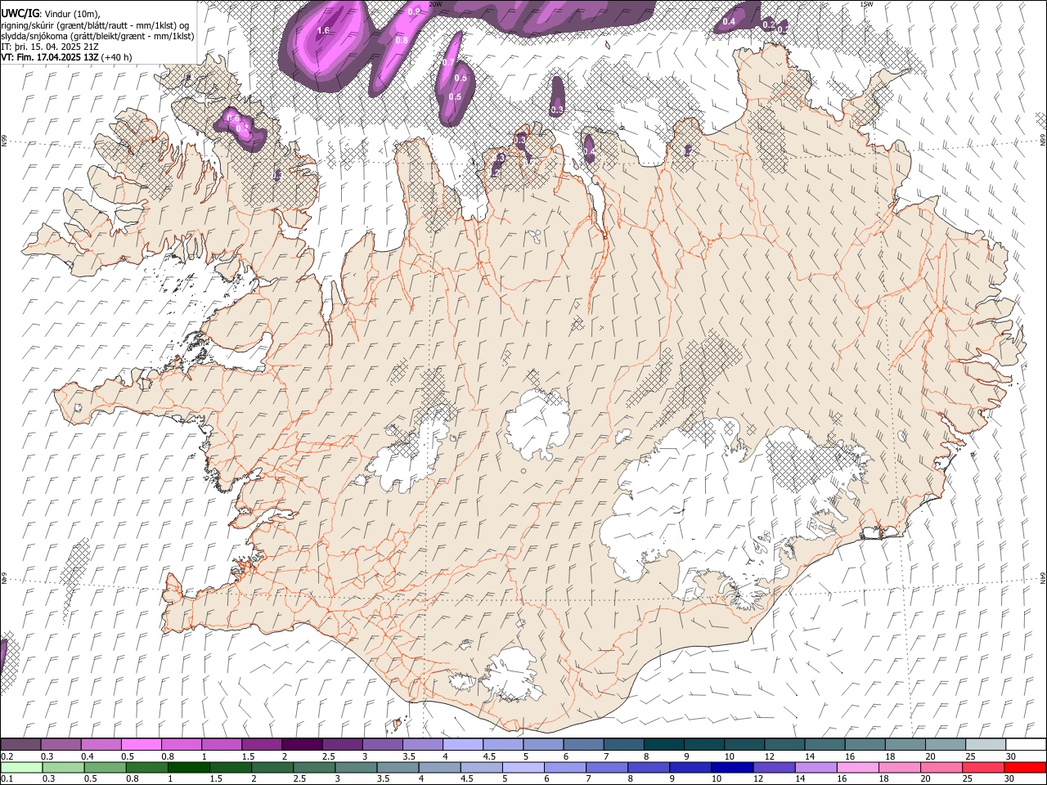
Task: Pick snow swatch between 12 and 14
Action: [x=784, y=744]
